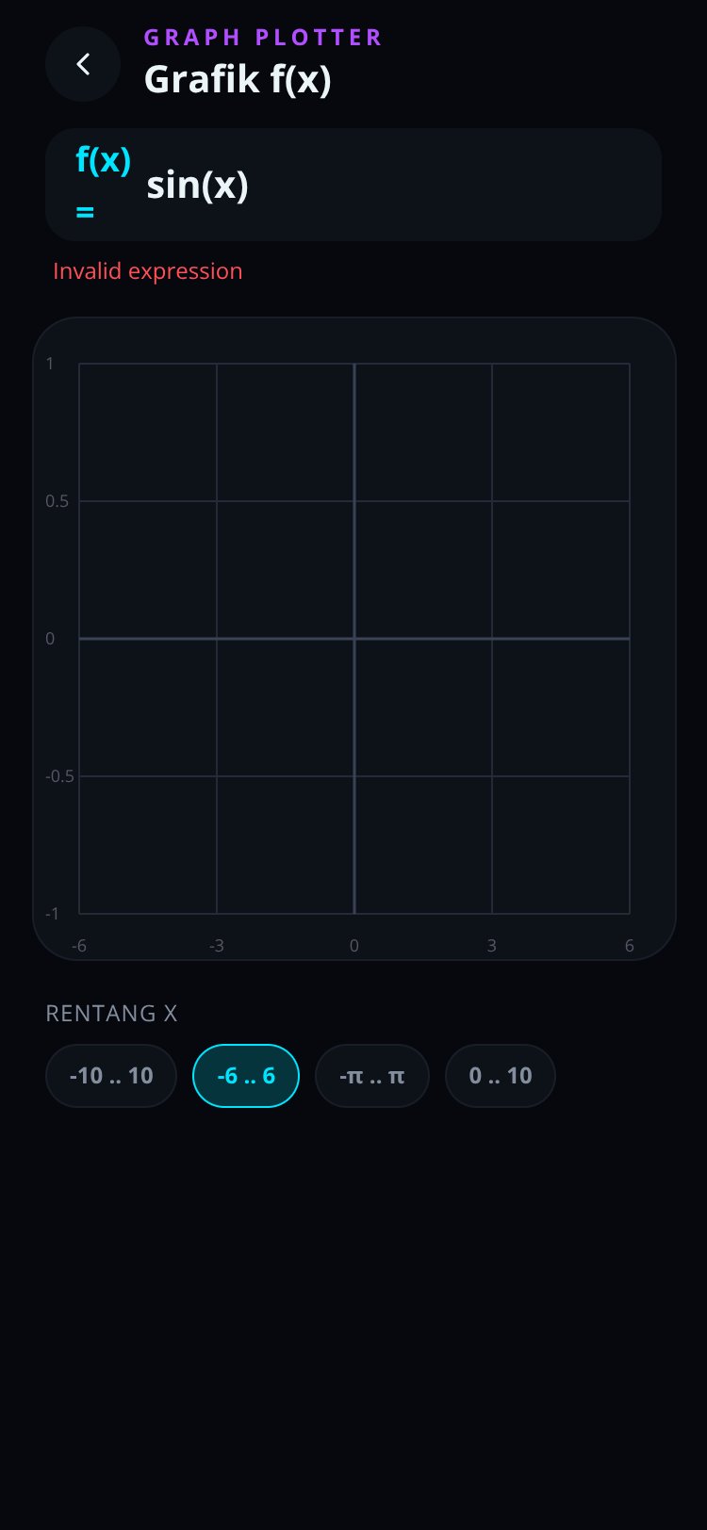The image size is (707, 1530).
Task: Go back using the arrow button
Action: pyautogui.click(x=83, y=64)
